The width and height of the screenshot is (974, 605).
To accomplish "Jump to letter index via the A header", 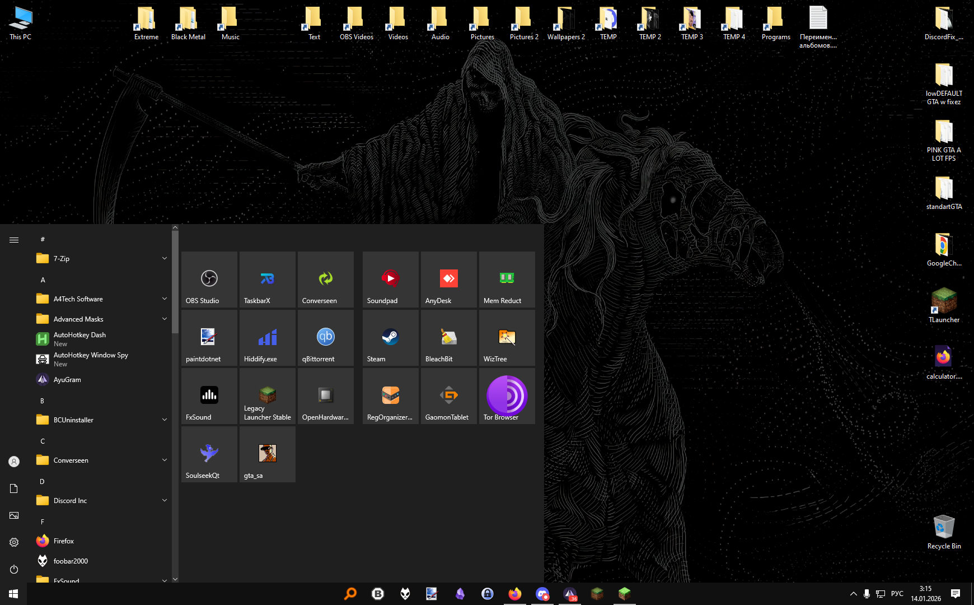I will tap(43, 280).
